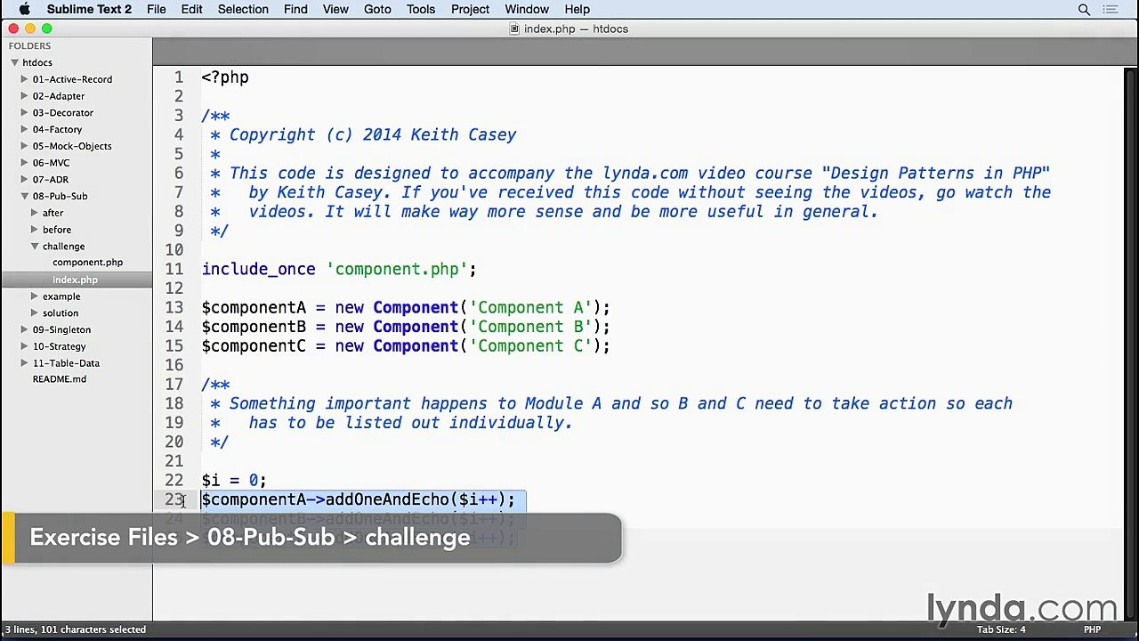The height and width of the screenshot is (641, 1139).
Task: Open the Edit menu
Action: point(191,10)
